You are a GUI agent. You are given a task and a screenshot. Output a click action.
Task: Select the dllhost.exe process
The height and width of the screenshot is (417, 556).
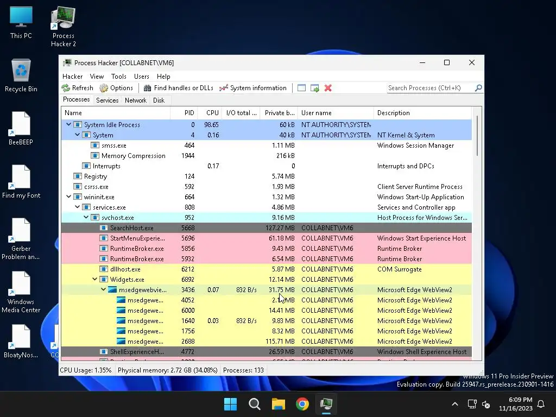click(266, 269)
